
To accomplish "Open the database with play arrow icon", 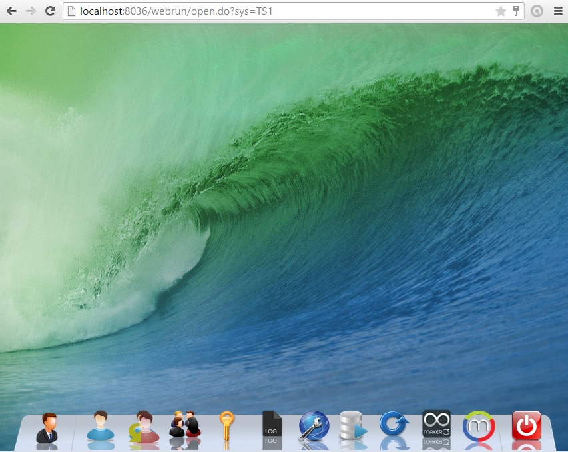I will pos(353,426).
